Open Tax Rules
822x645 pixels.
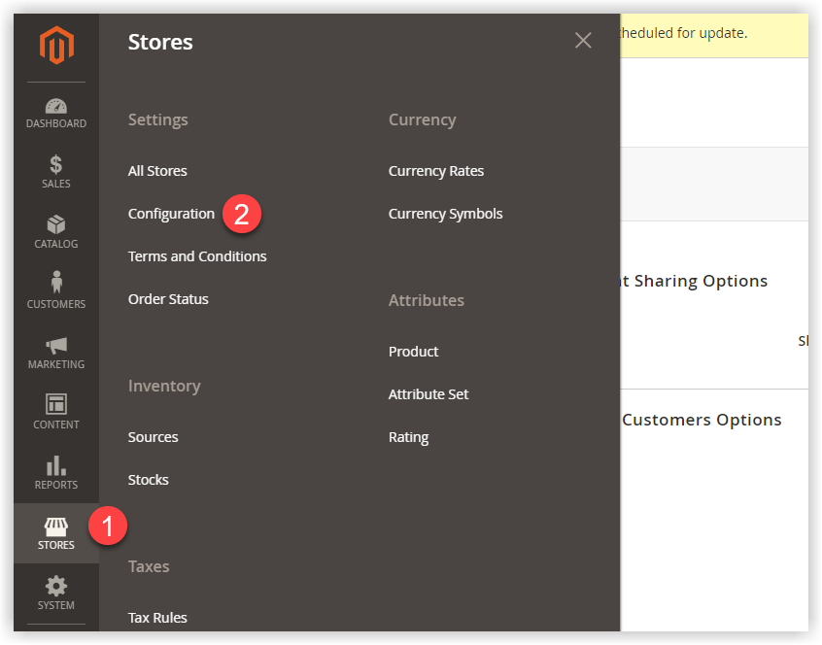(157, 618)
